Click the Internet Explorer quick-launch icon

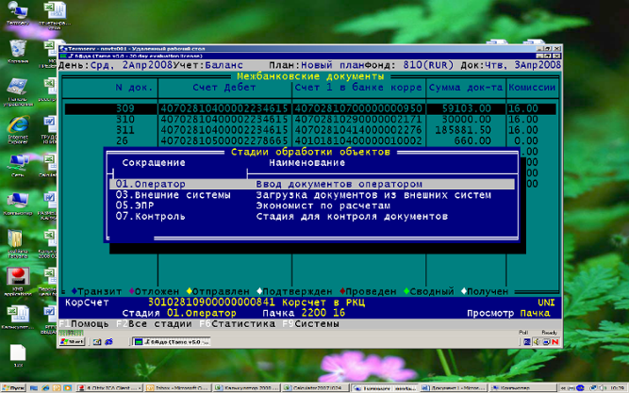click(x=45, y=388)
